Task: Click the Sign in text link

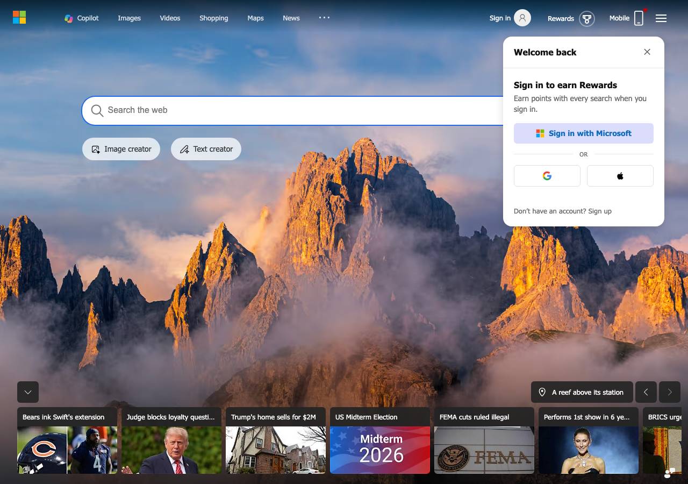Action: tap(500, 18)
